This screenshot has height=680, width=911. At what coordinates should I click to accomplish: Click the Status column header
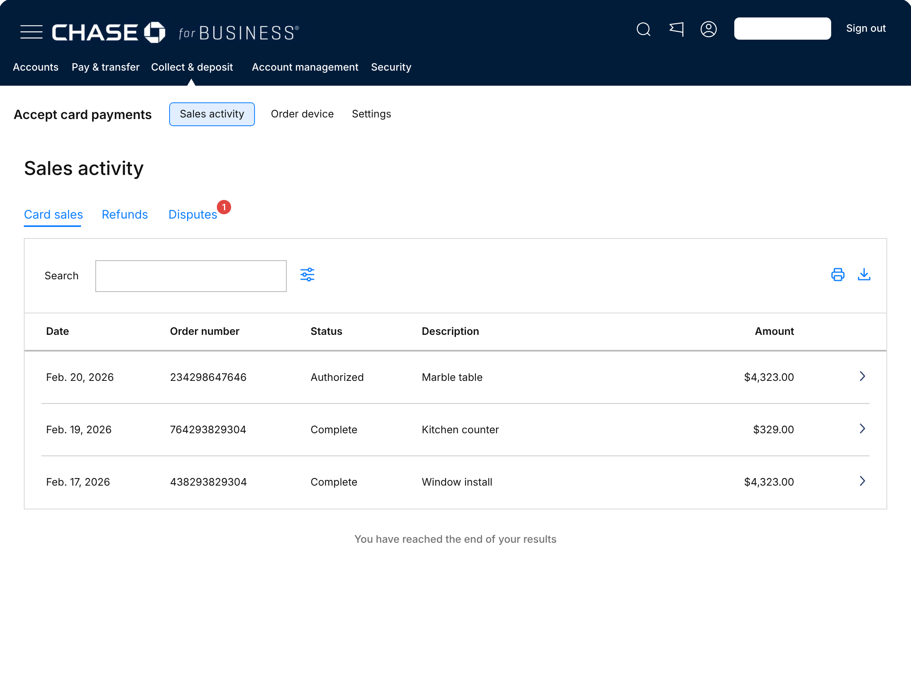pos(326,331)
